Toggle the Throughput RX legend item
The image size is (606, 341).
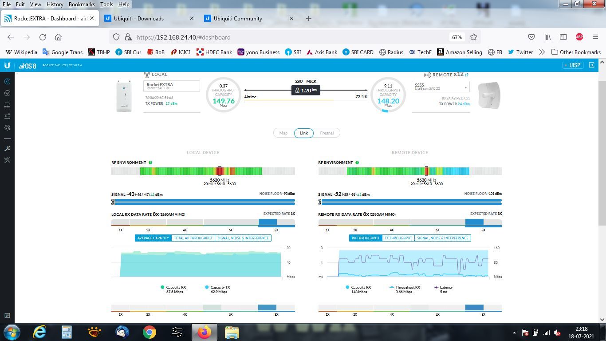point(405,289)
